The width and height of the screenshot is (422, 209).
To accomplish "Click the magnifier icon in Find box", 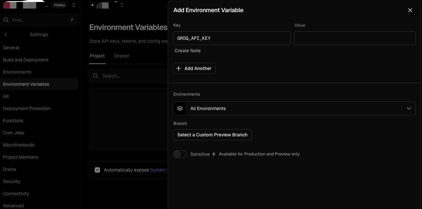I will (6, 20).
